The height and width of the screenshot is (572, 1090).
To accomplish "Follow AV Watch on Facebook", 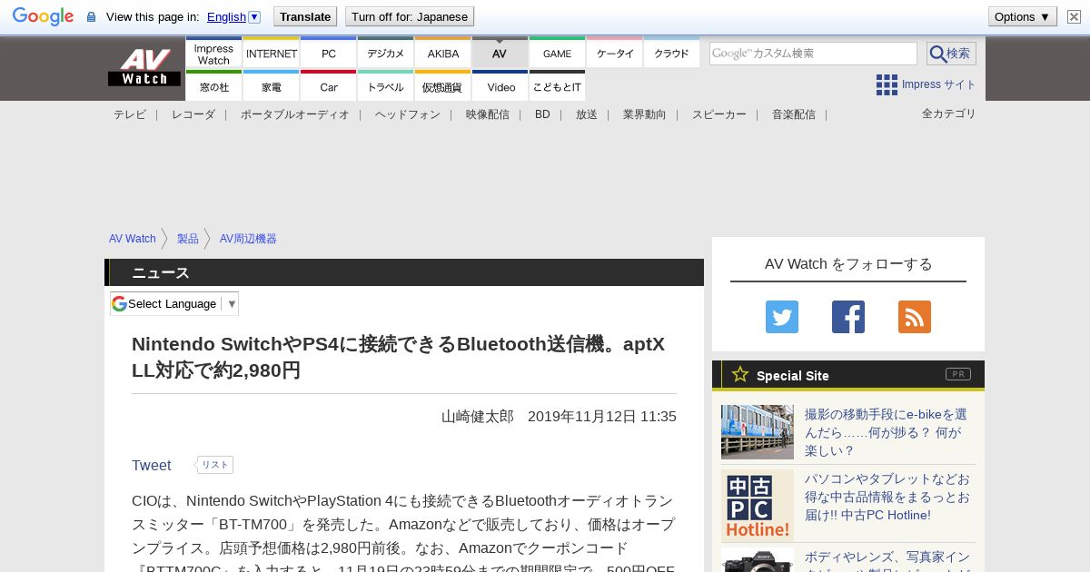I will tap(848, 317).
